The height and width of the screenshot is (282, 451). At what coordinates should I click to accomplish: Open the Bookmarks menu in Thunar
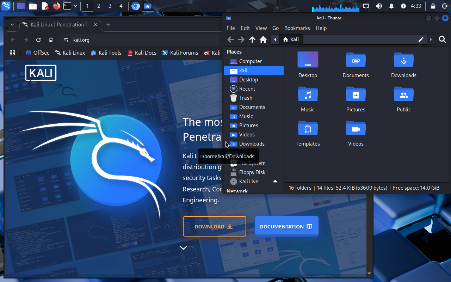point(297,28)
